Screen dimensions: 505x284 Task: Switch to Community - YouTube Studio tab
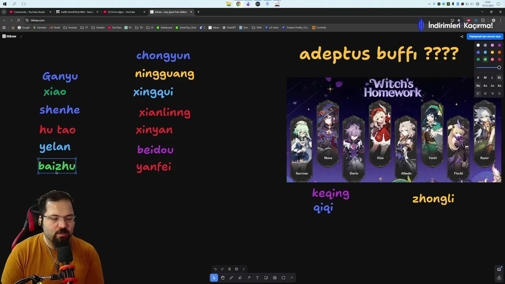(29, 12)
